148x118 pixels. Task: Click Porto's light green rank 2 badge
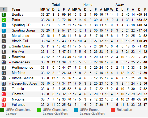3,20
